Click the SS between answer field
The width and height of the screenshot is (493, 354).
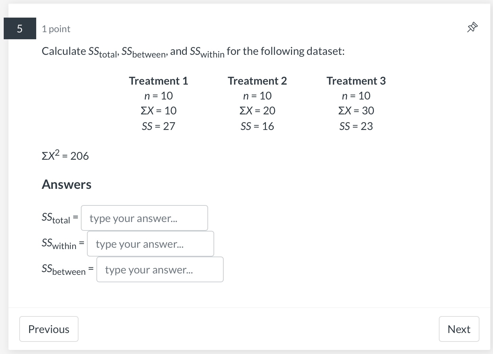coord(160,269)
